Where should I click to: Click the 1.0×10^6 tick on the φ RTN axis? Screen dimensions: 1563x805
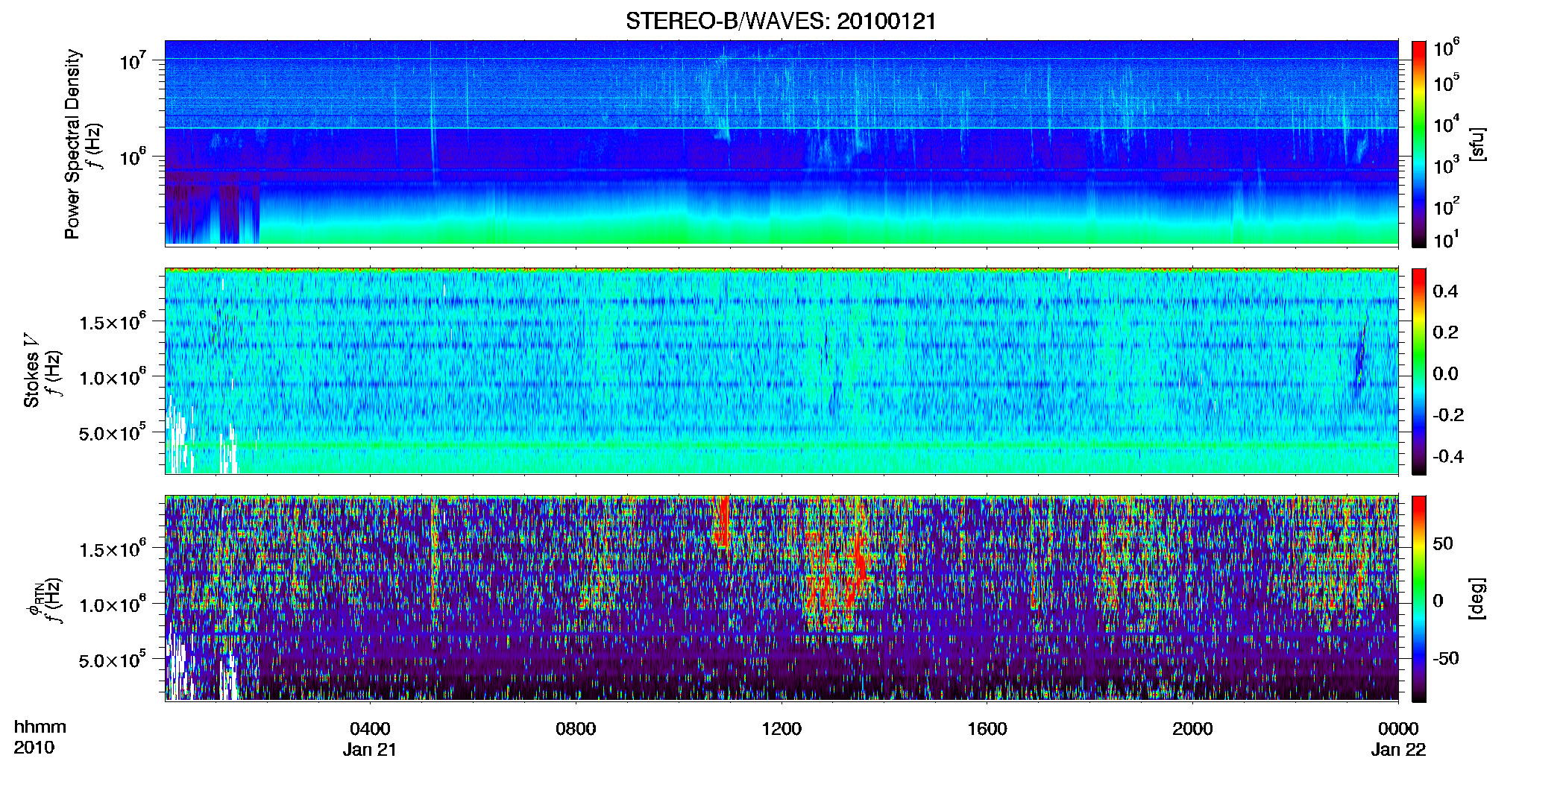click(x=113, y=604)
